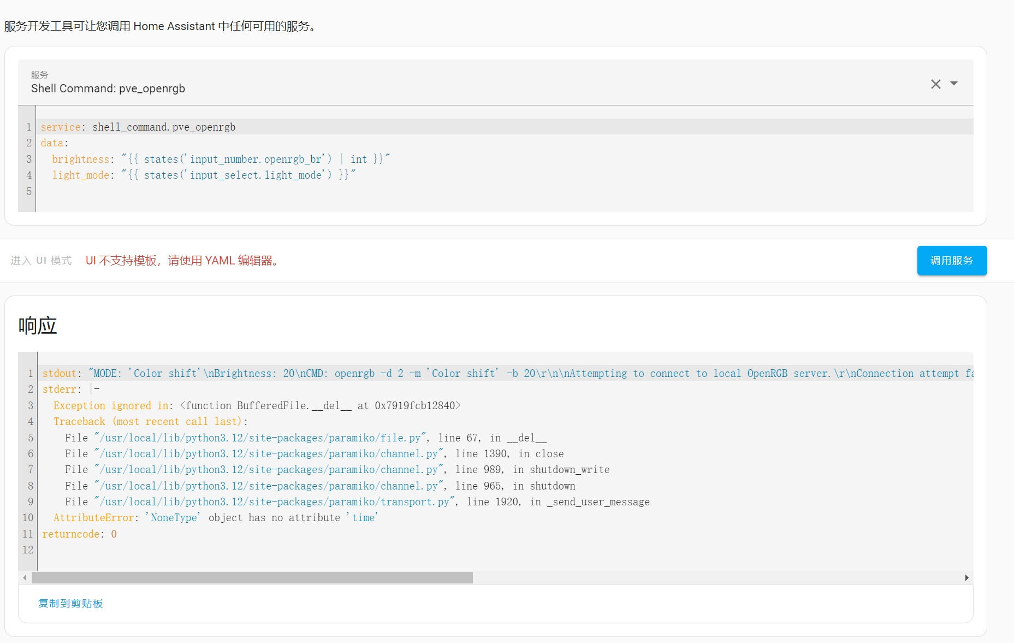Open the service dropdown arrow

click(954, 84)
